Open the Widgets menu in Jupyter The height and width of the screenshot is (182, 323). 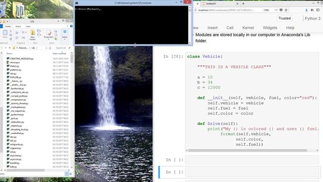point(270,28)
